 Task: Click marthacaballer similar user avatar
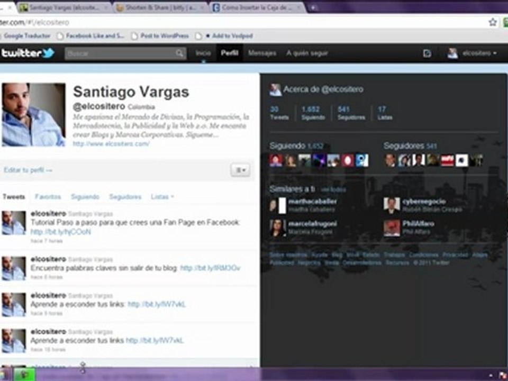(278, 205)
